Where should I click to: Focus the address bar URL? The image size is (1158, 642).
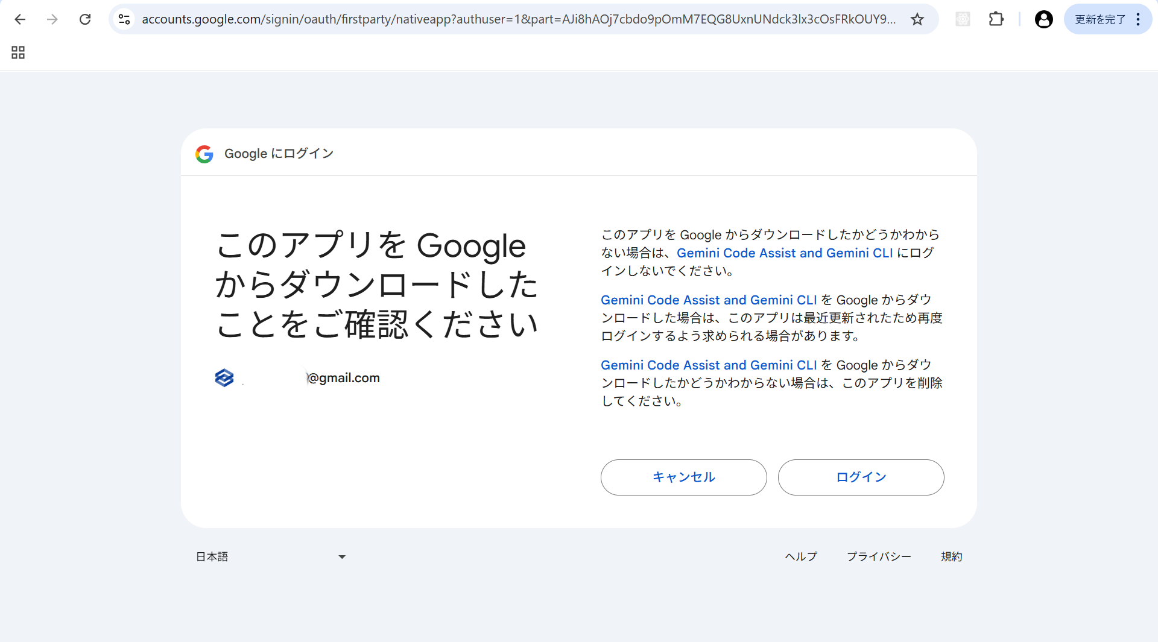(x=519, y=19)
